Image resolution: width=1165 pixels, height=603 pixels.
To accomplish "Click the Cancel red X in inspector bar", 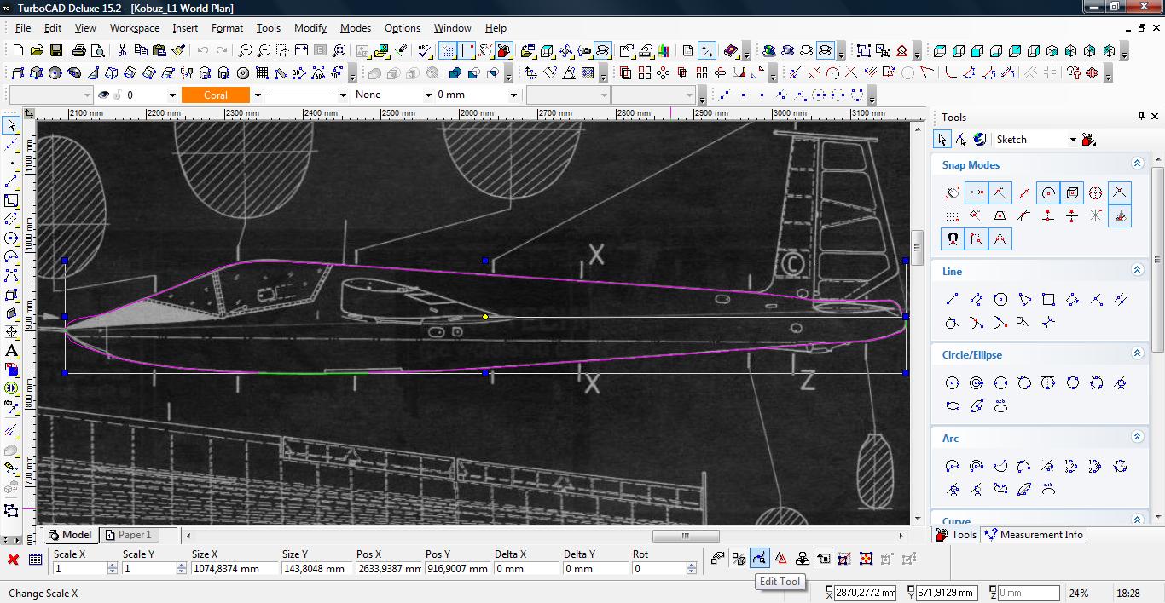I will point(13,560).
